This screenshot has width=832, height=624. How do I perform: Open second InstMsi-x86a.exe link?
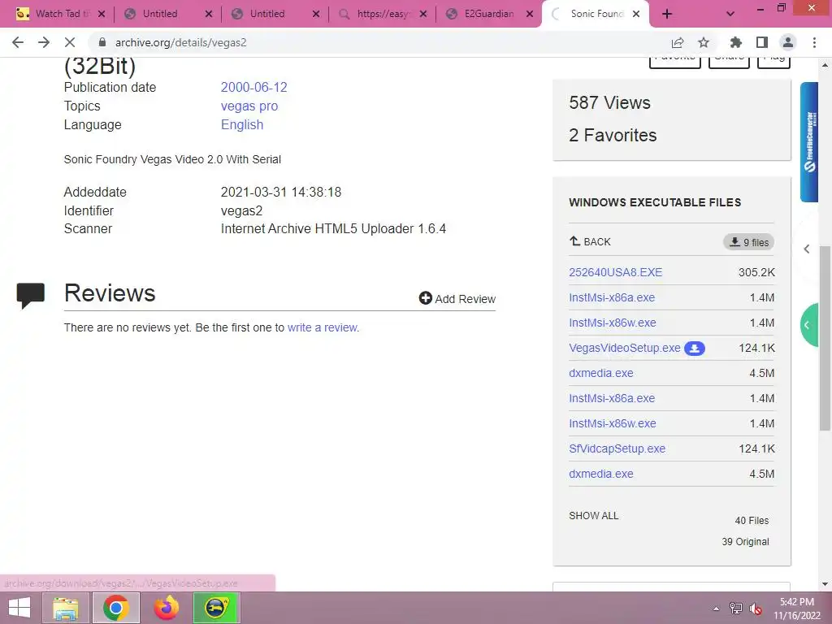(611, 398)
